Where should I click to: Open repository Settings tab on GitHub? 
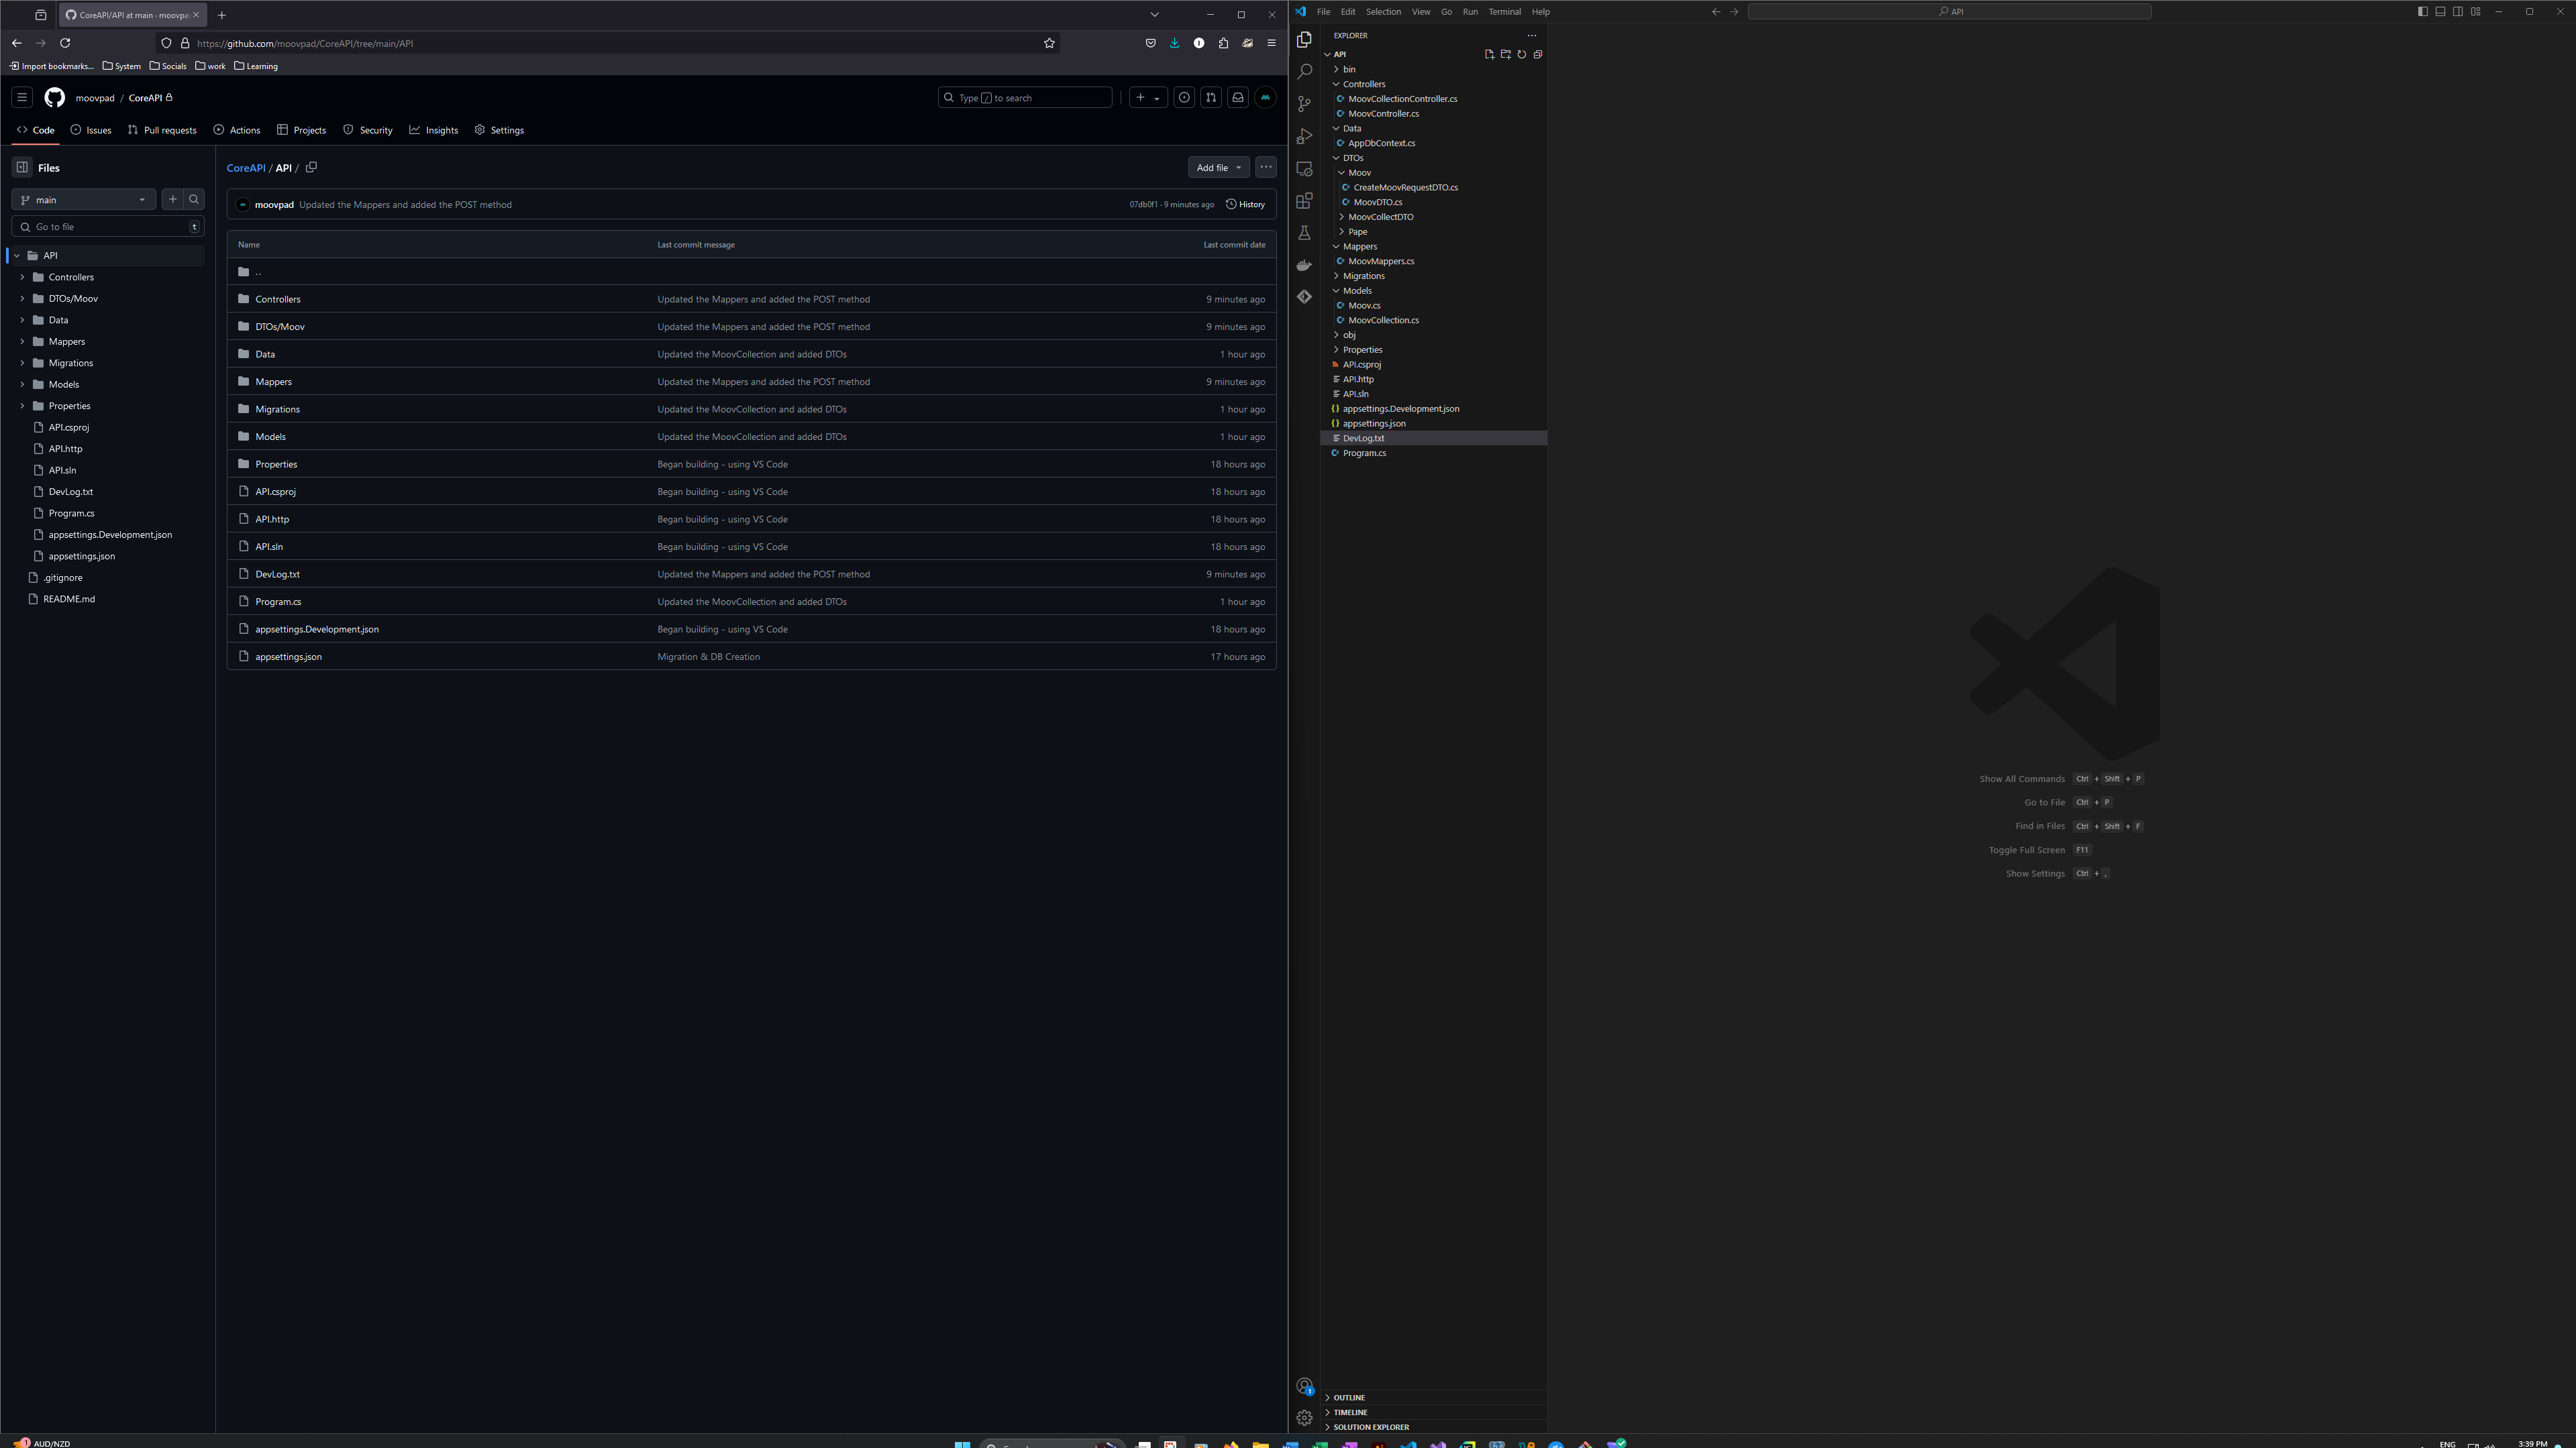(x=499, y=130)
